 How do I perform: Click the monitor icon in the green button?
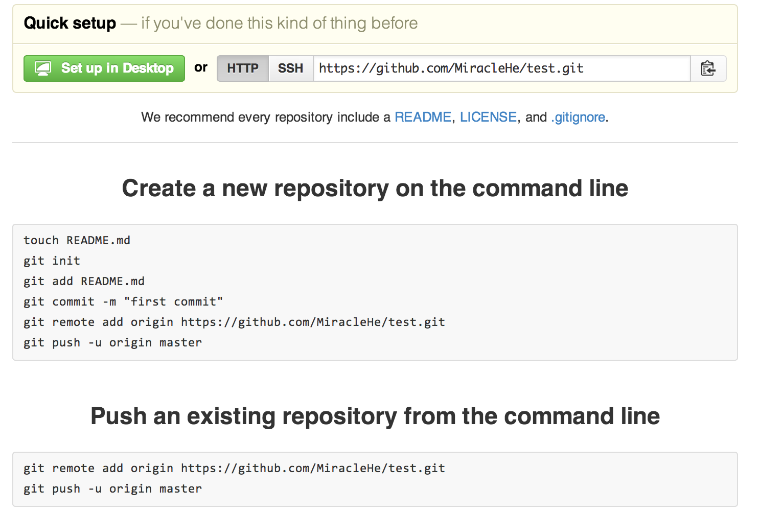[43, 68]
